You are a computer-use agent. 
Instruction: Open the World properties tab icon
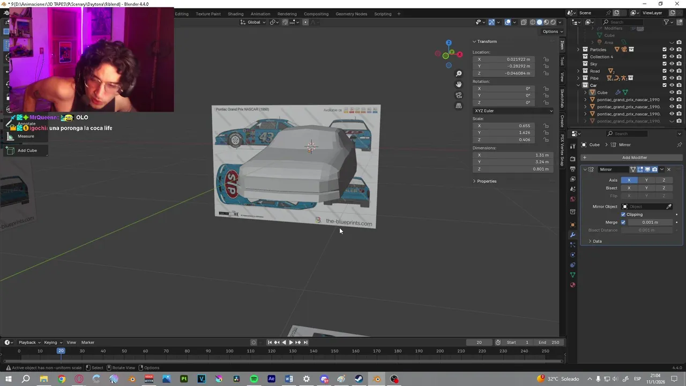pyautogui.click(x=573, y=199)
